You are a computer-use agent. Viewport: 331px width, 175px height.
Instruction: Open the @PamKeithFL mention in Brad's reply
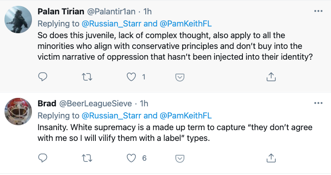click(186, 116)
